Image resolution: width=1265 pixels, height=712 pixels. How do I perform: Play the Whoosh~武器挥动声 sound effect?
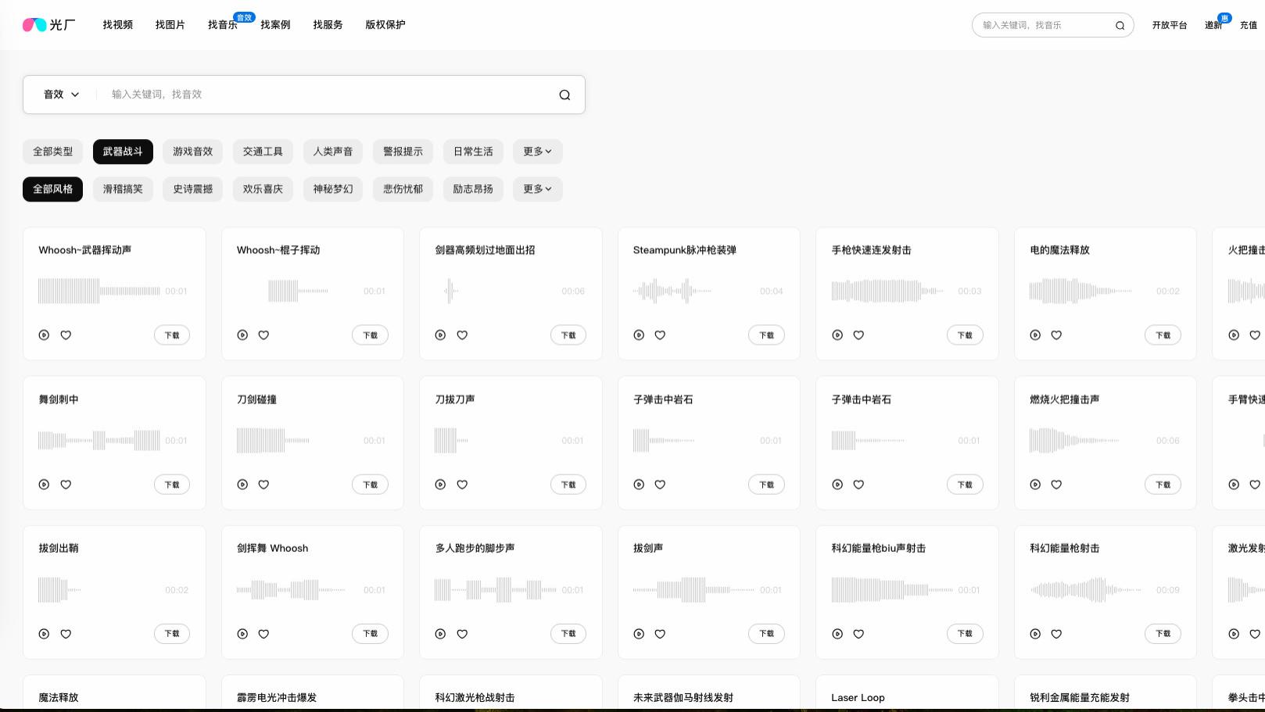coord(44,335)
